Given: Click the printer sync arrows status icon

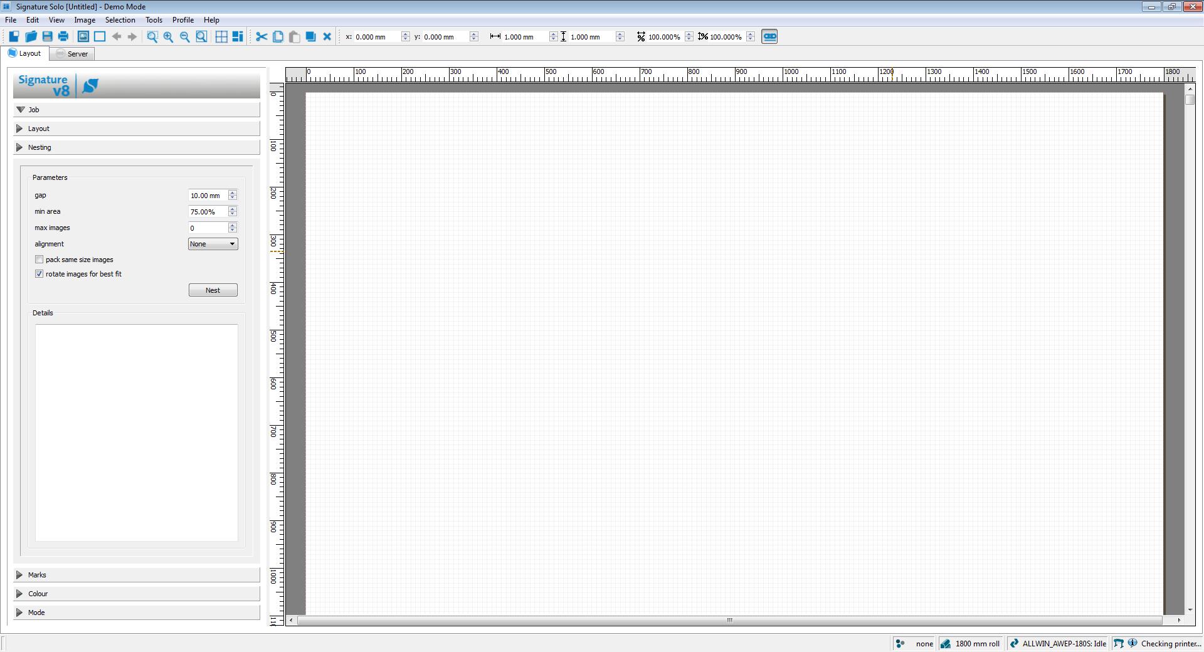Looking at the screenshot, I should coord(1013,643).
